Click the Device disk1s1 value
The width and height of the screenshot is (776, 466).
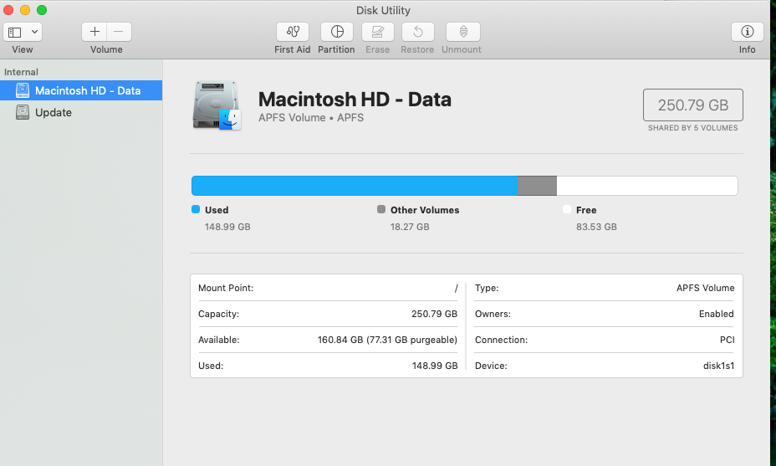tap(718, 366)
